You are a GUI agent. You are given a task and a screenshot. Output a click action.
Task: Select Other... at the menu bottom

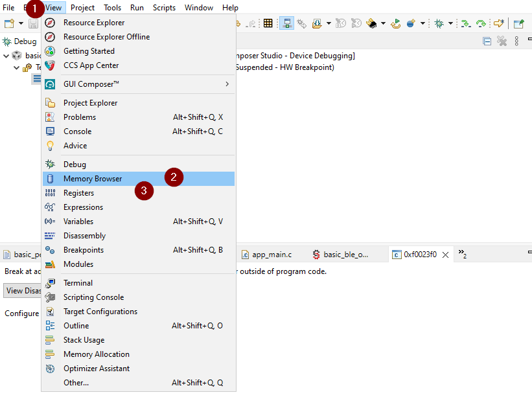[76, 383]
